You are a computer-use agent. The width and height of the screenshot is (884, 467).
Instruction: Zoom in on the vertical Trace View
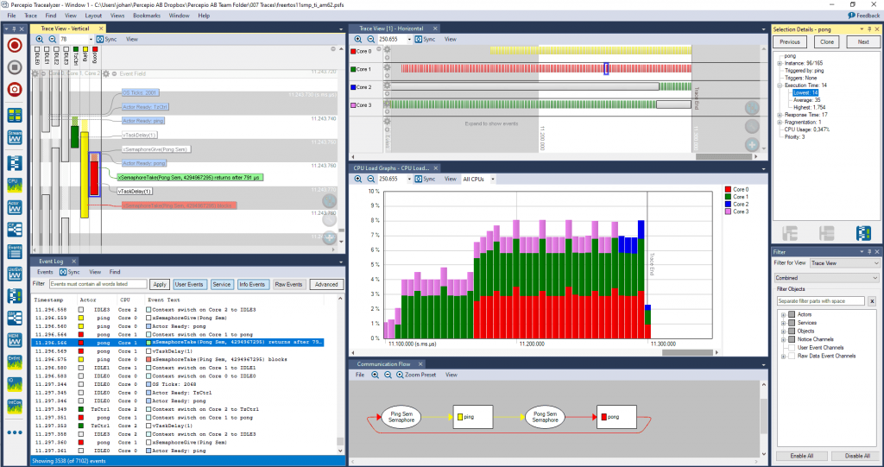(x=40, y=39)
